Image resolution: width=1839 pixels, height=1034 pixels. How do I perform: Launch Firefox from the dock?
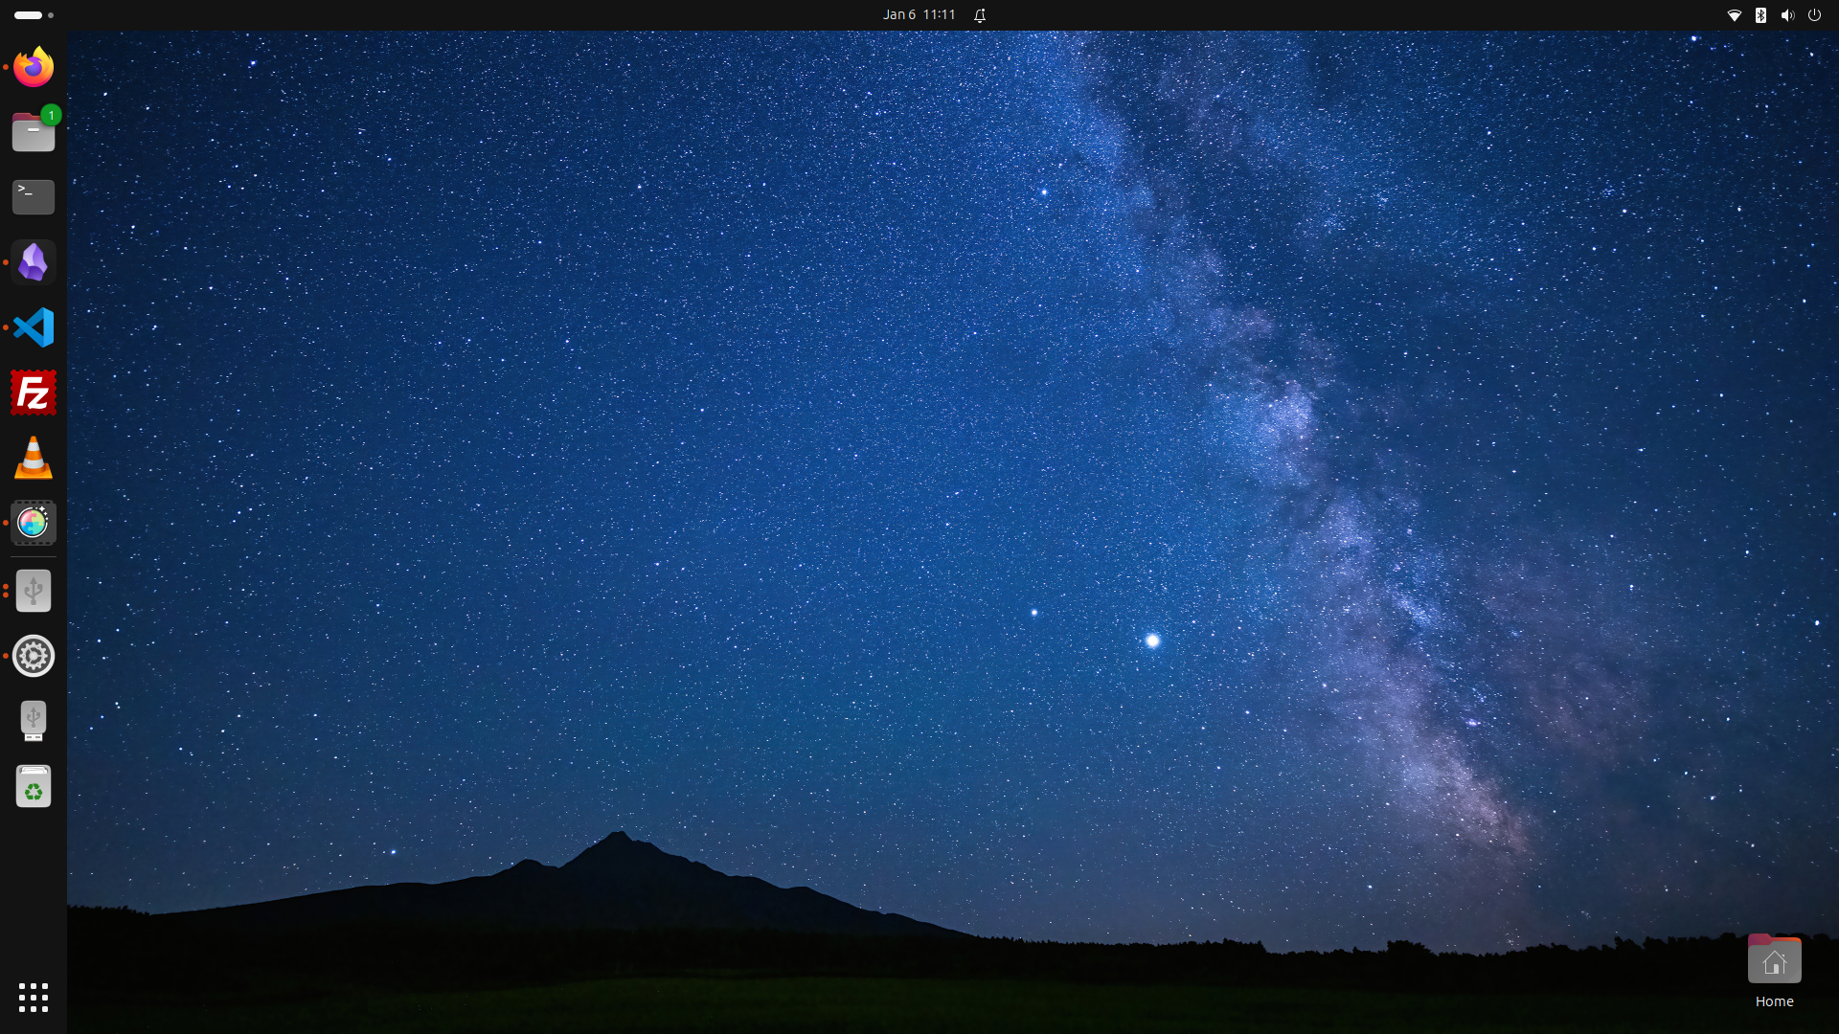(34, 67)
